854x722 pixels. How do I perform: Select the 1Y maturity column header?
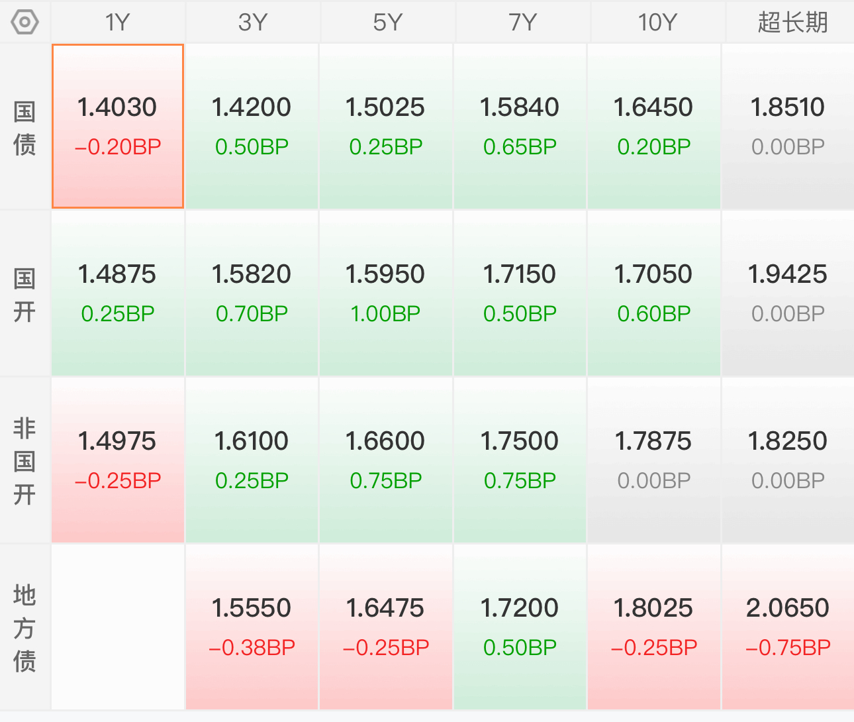pyautogui.click(x=118, y=23)
